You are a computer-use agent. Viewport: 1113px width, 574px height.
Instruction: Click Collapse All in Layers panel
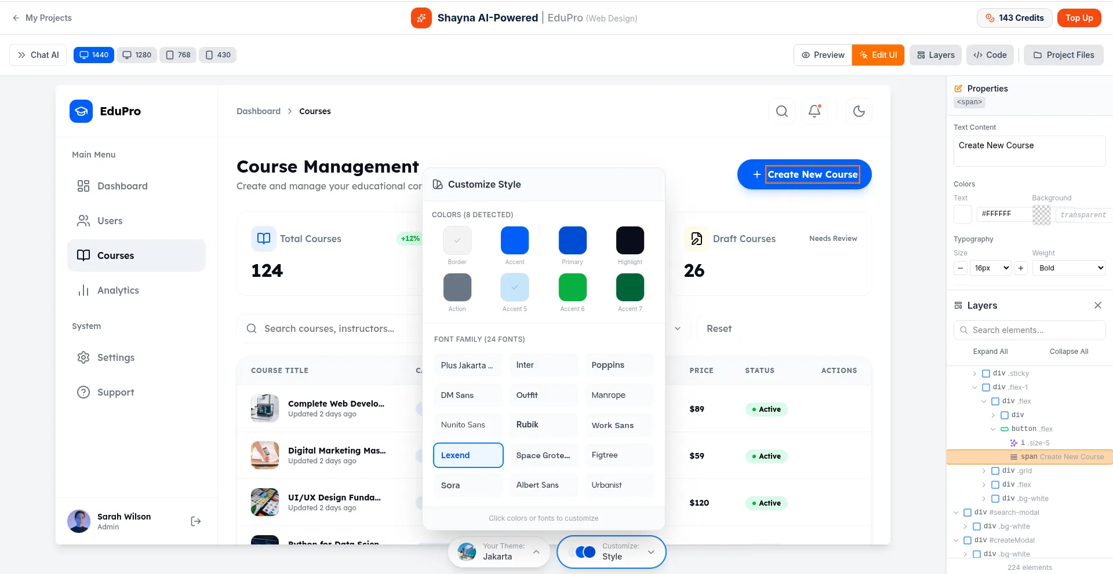[x=1068, y=352]
